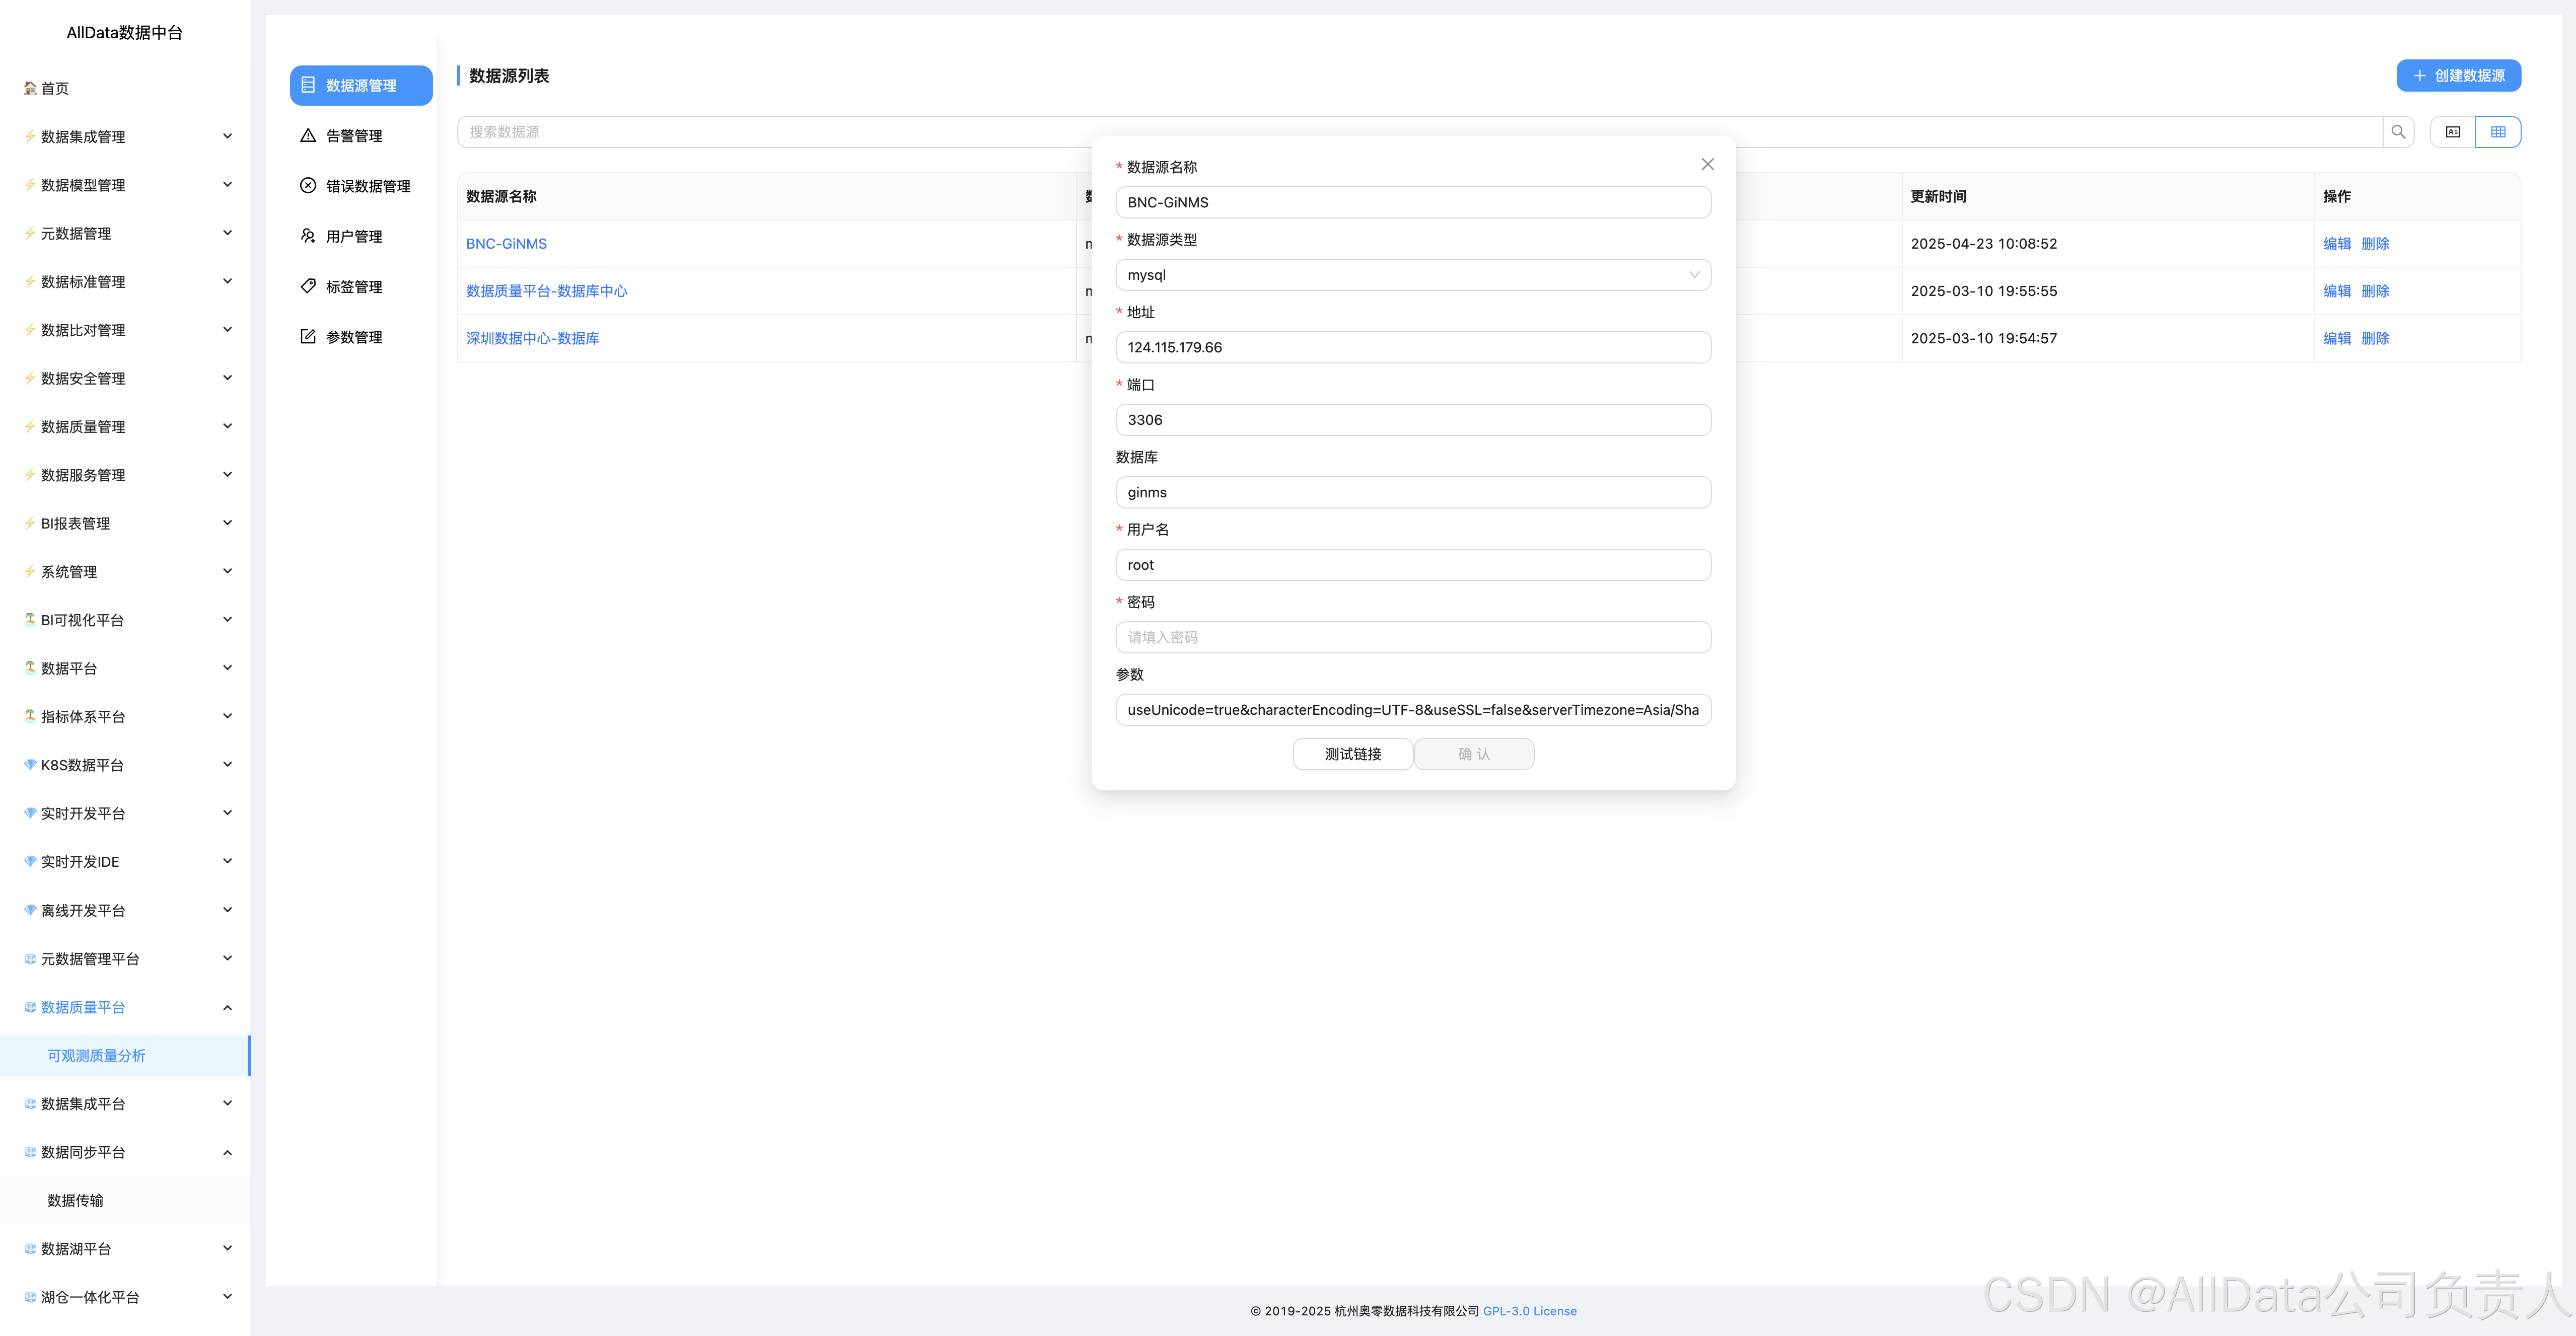Expand 数据集成管理 menu chevron

(227, 136)
